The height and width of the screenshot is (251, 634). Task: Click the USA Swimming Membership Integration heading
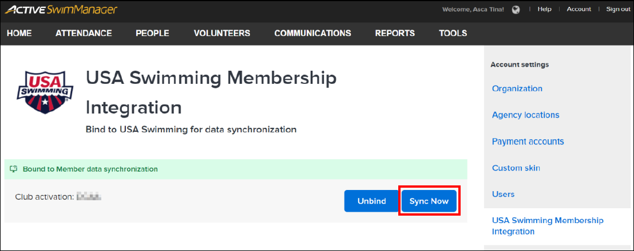[212, 93]
